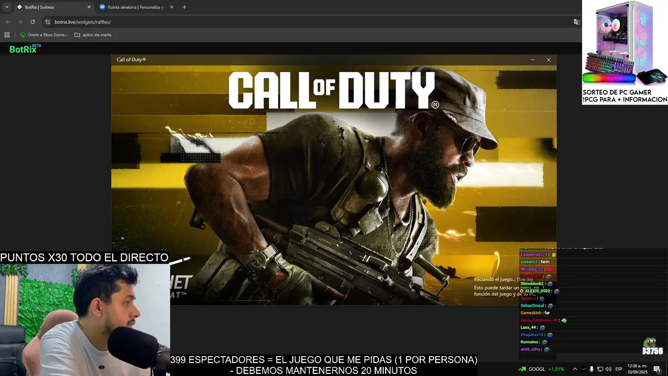
Task: Open the clock and date flyout
Action: [x=637, y=369]
